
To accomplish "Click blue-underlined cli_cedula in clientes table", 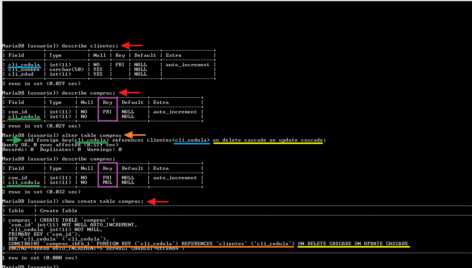I will 24,65.
